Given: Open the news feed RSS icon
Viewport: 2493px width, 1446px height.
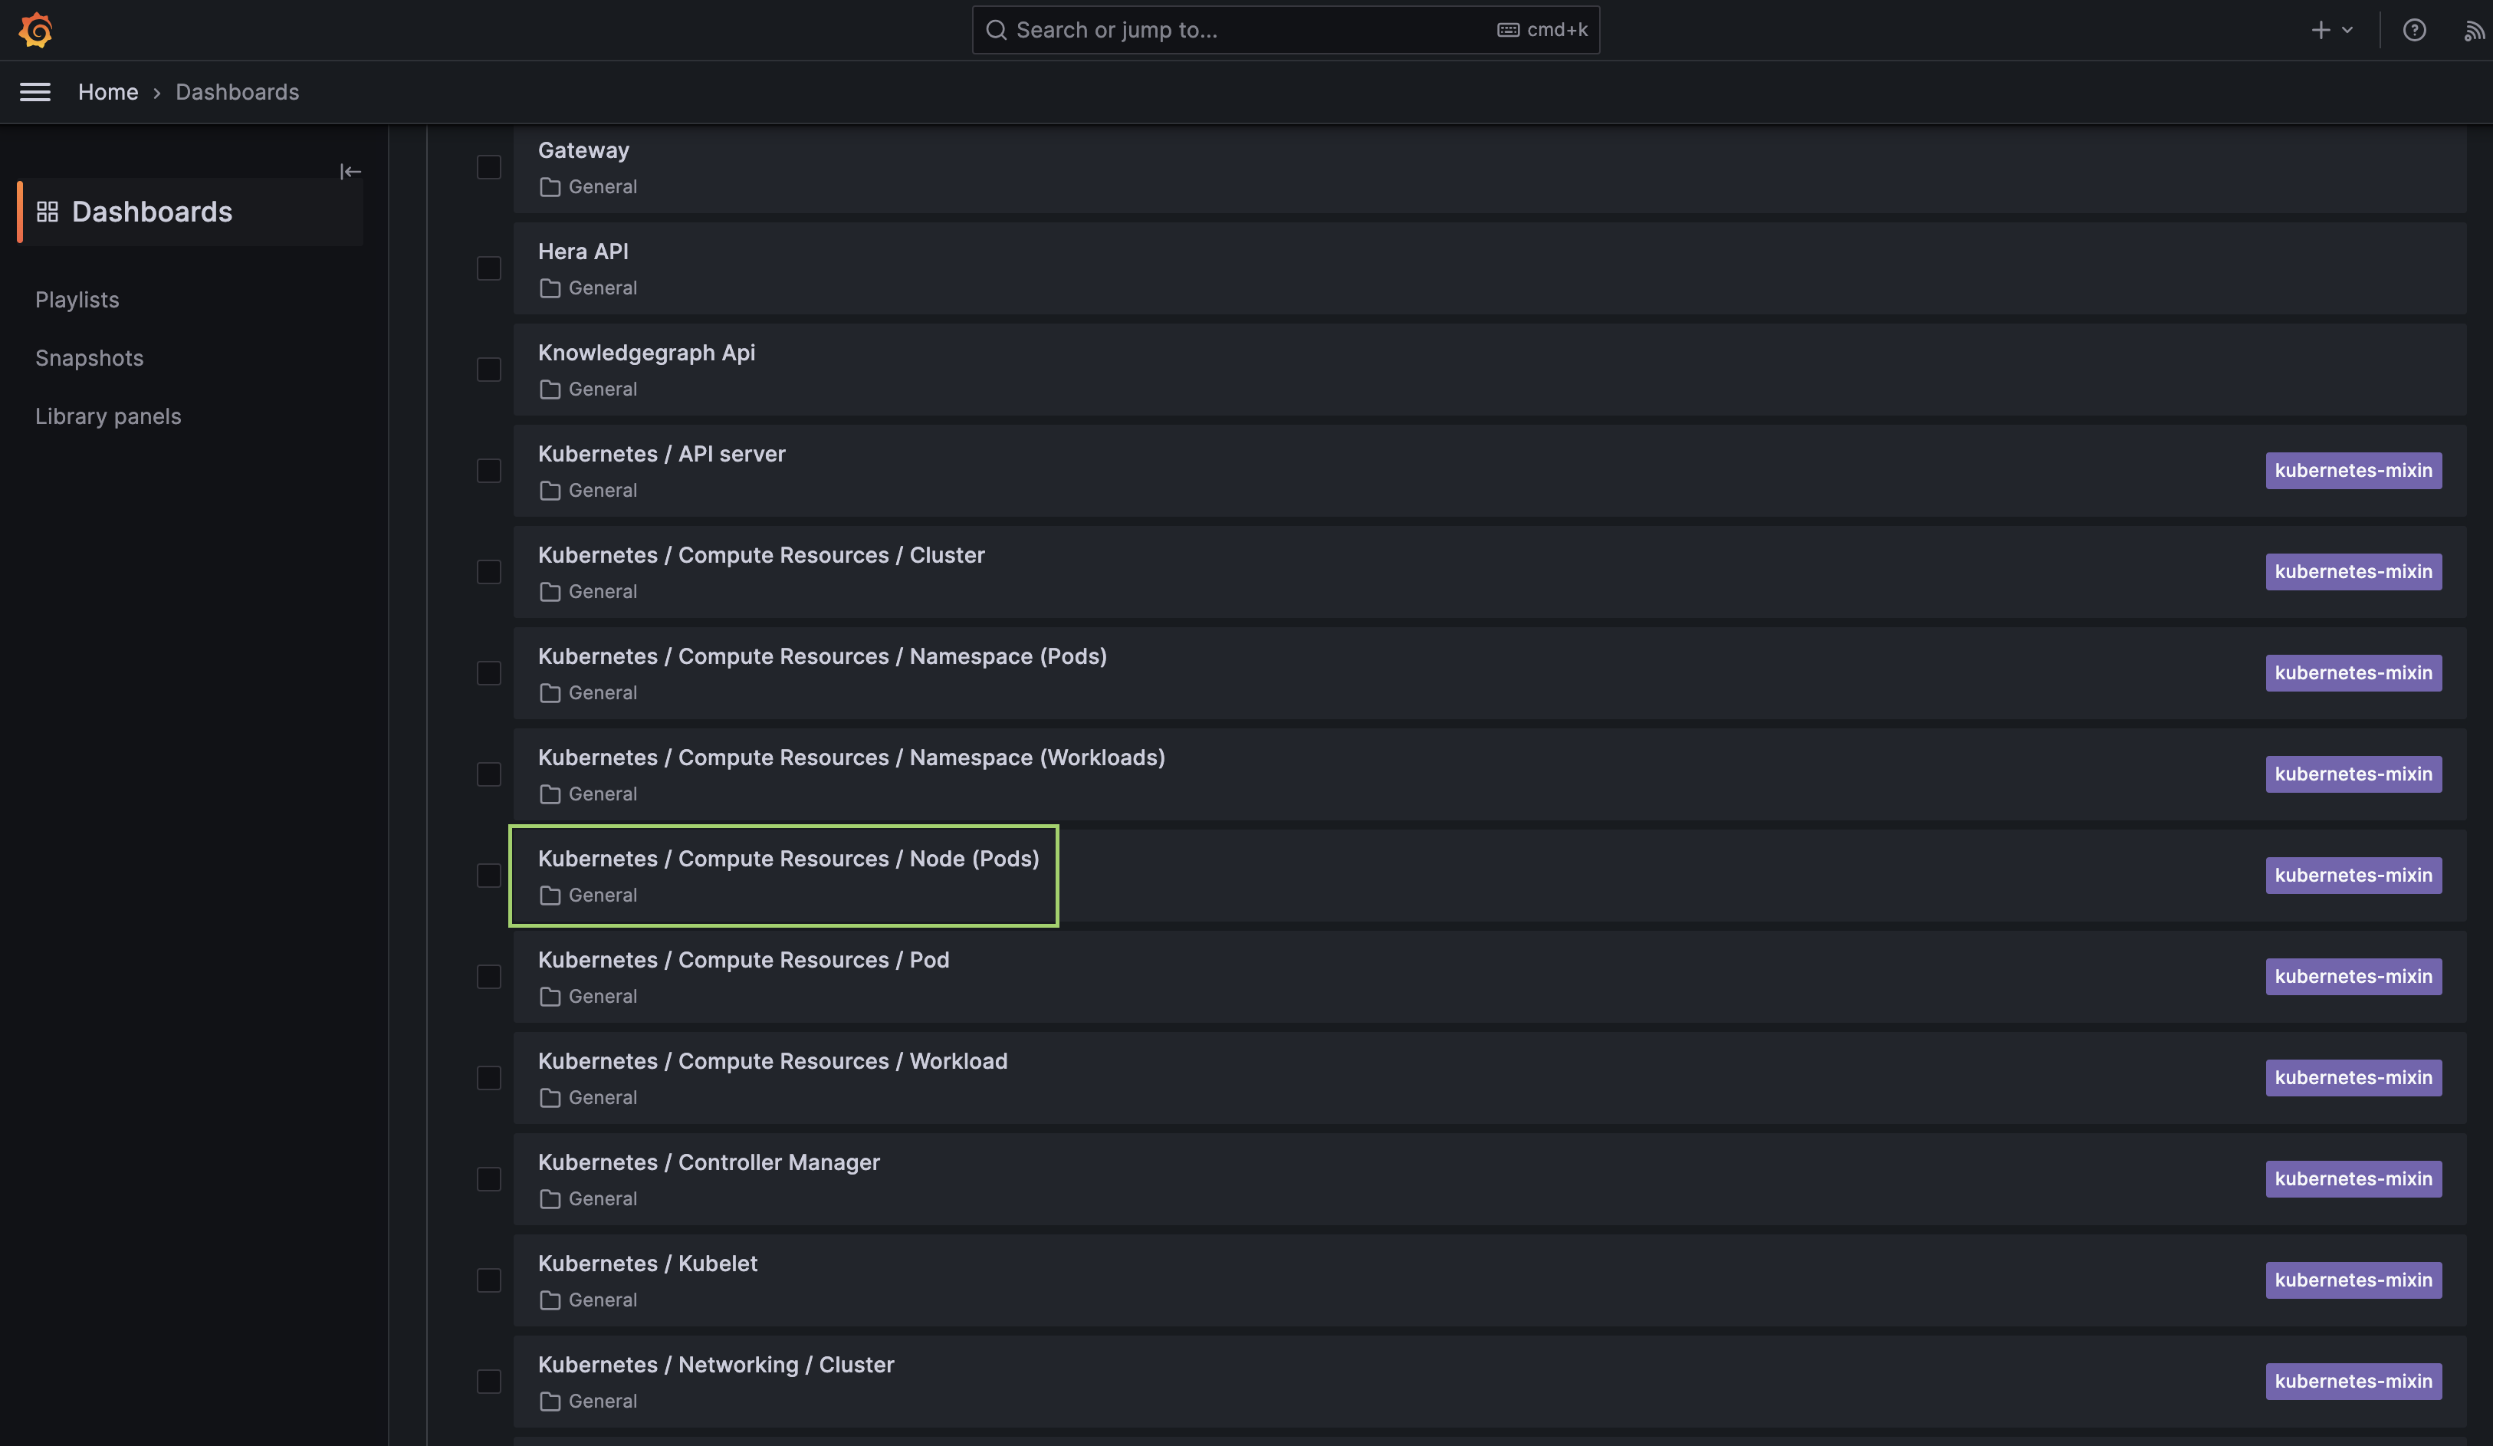Looking at the screenshot, I should pos(2473,31).
